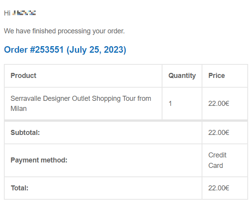Click the quantity value 1

click(x=170, y=104)
